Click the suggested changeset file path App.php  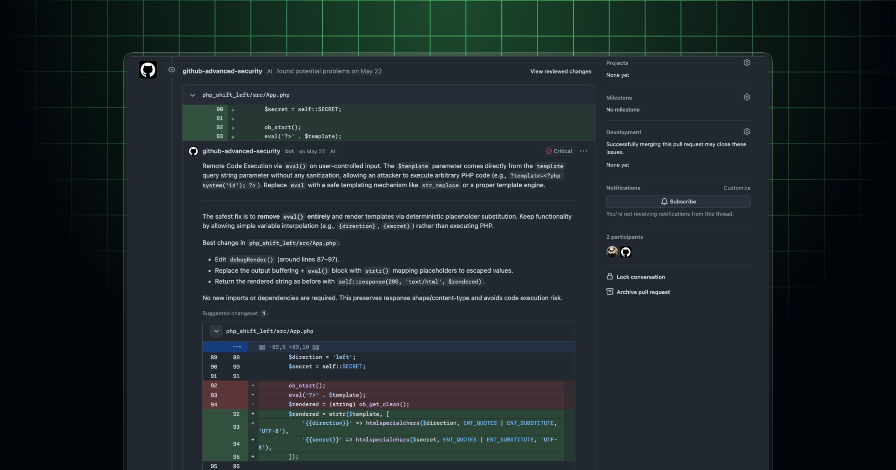270,331
